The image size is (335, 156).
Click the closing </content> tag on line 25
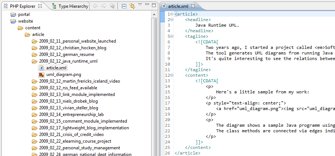tap(198, 147)
